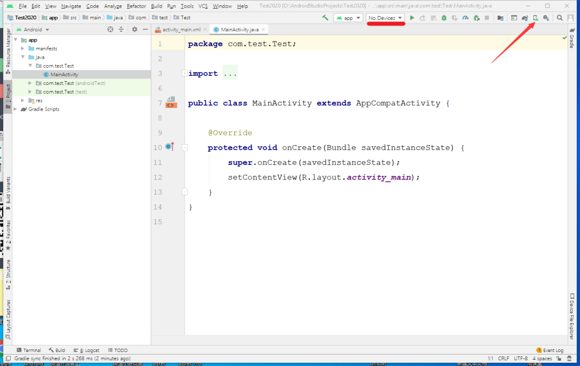
Task: Hide the Project panel with minus icon
Action: (x=146, y=29)
